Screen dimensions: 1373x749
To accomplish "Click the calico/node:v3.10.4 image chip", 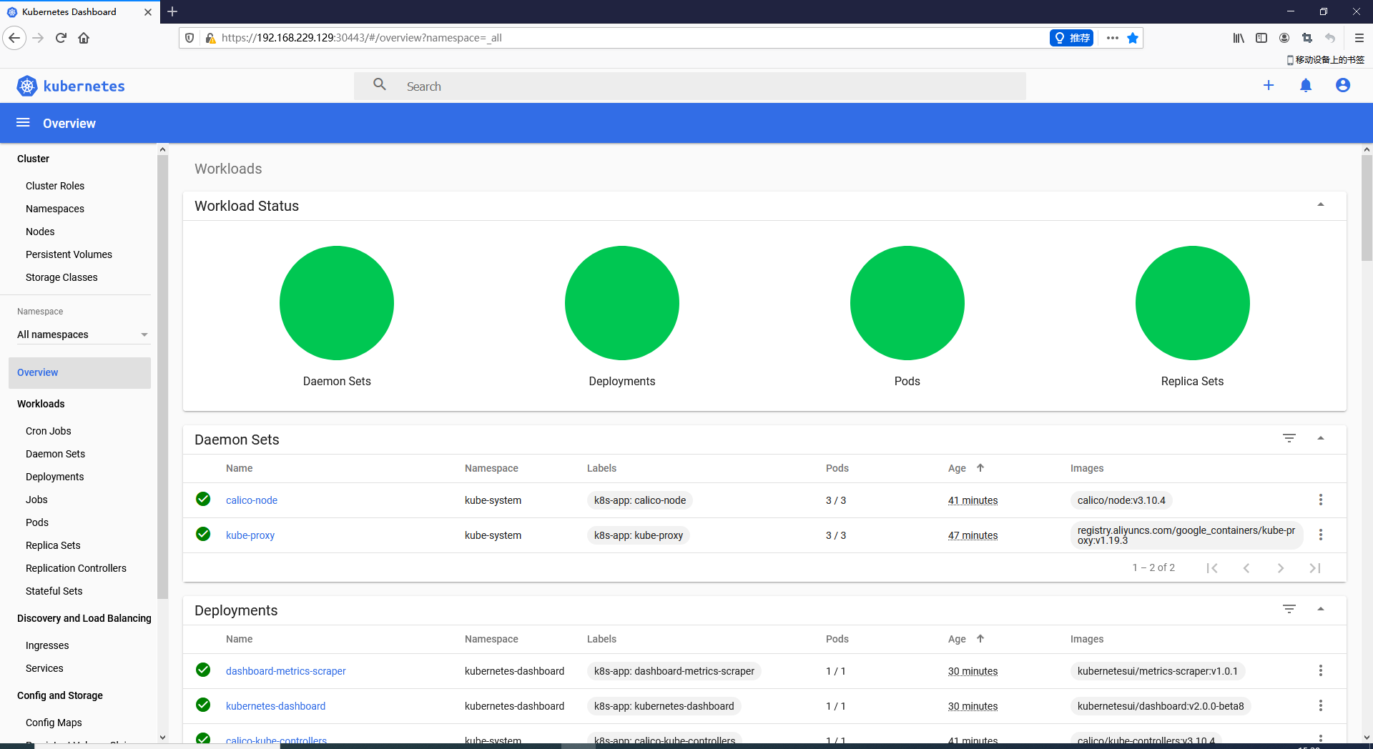I will click(1121, 500).
